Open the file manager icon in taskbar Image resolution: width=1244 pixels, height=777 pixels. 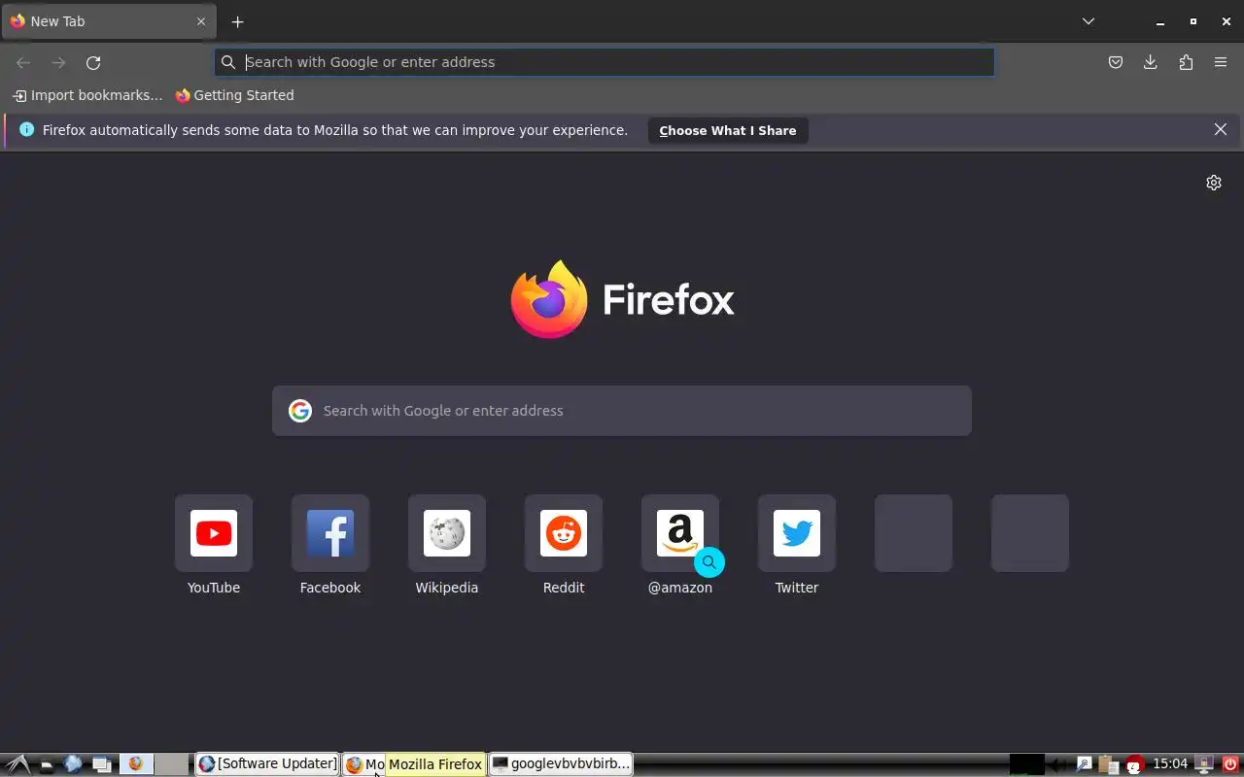point(46,764)
